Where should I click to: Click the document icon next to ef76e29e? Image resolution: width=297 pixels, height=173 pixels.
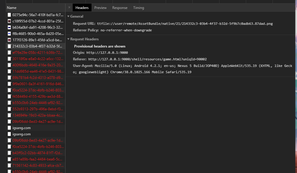coord(9,52)
